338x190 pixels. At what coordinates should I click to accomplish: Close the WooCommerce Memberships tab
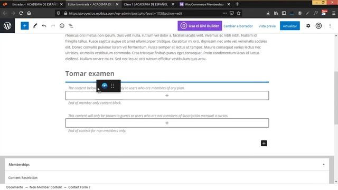tap(229, 4)
